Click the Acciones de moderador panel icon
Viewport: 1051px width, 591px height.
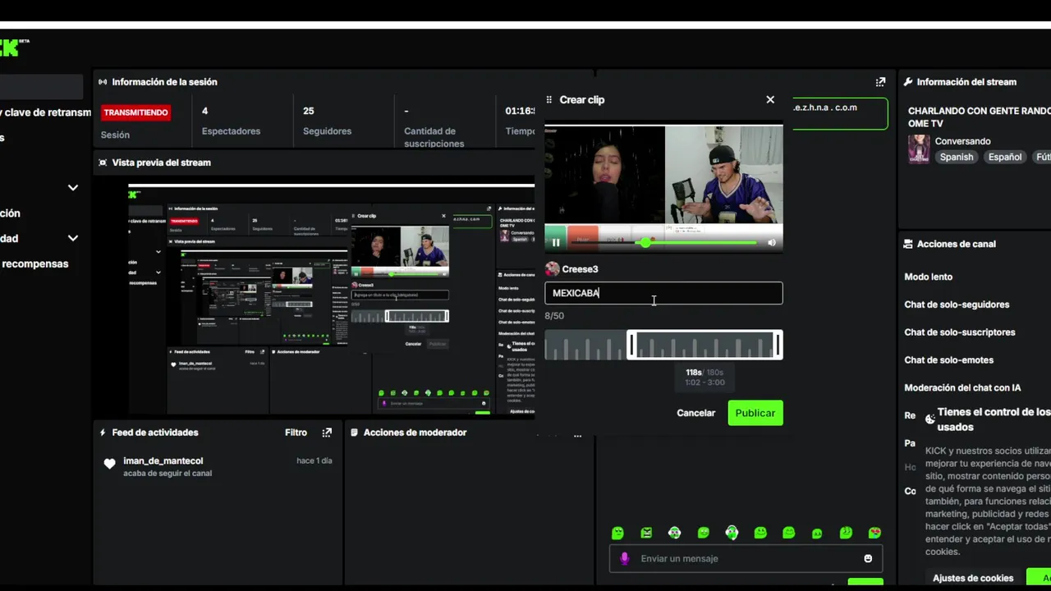[x=354, y=433]
